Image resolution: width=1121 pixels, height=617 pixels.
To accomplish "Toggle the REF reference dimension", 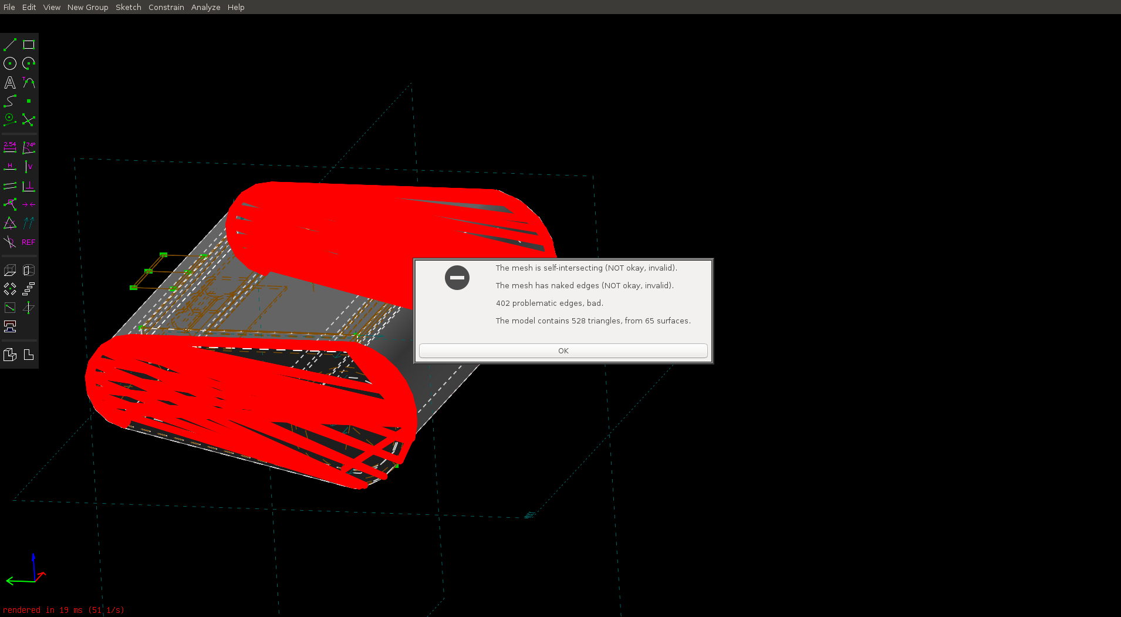I will (x=29, y=242).
